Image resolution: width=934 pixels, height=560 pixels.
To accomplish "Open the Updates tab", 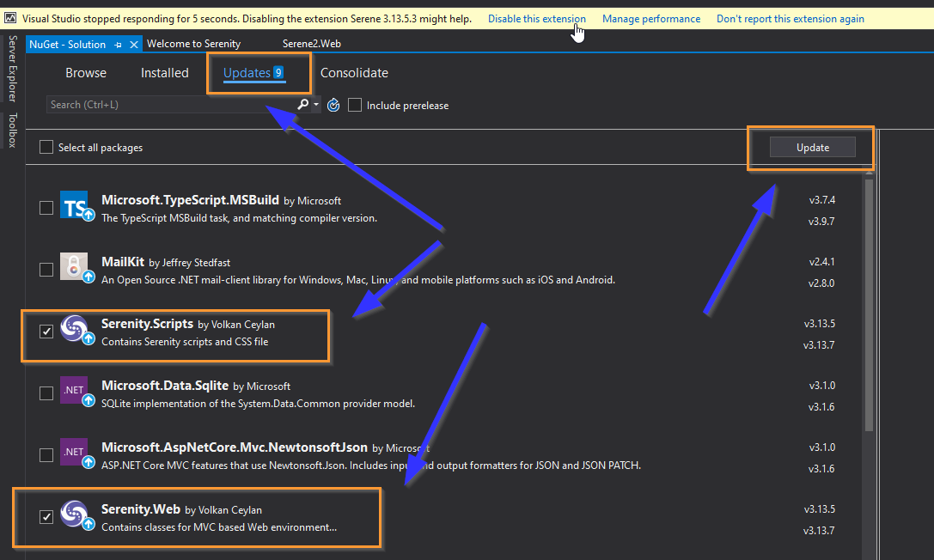I will click(253, 73).
